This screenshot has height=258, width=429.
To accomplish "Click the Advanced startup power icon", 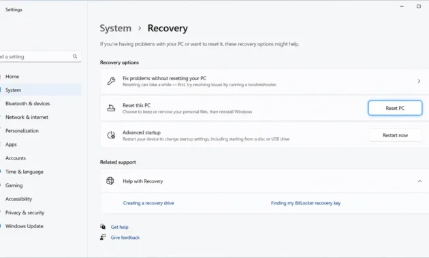I will (x=111, y=135).
